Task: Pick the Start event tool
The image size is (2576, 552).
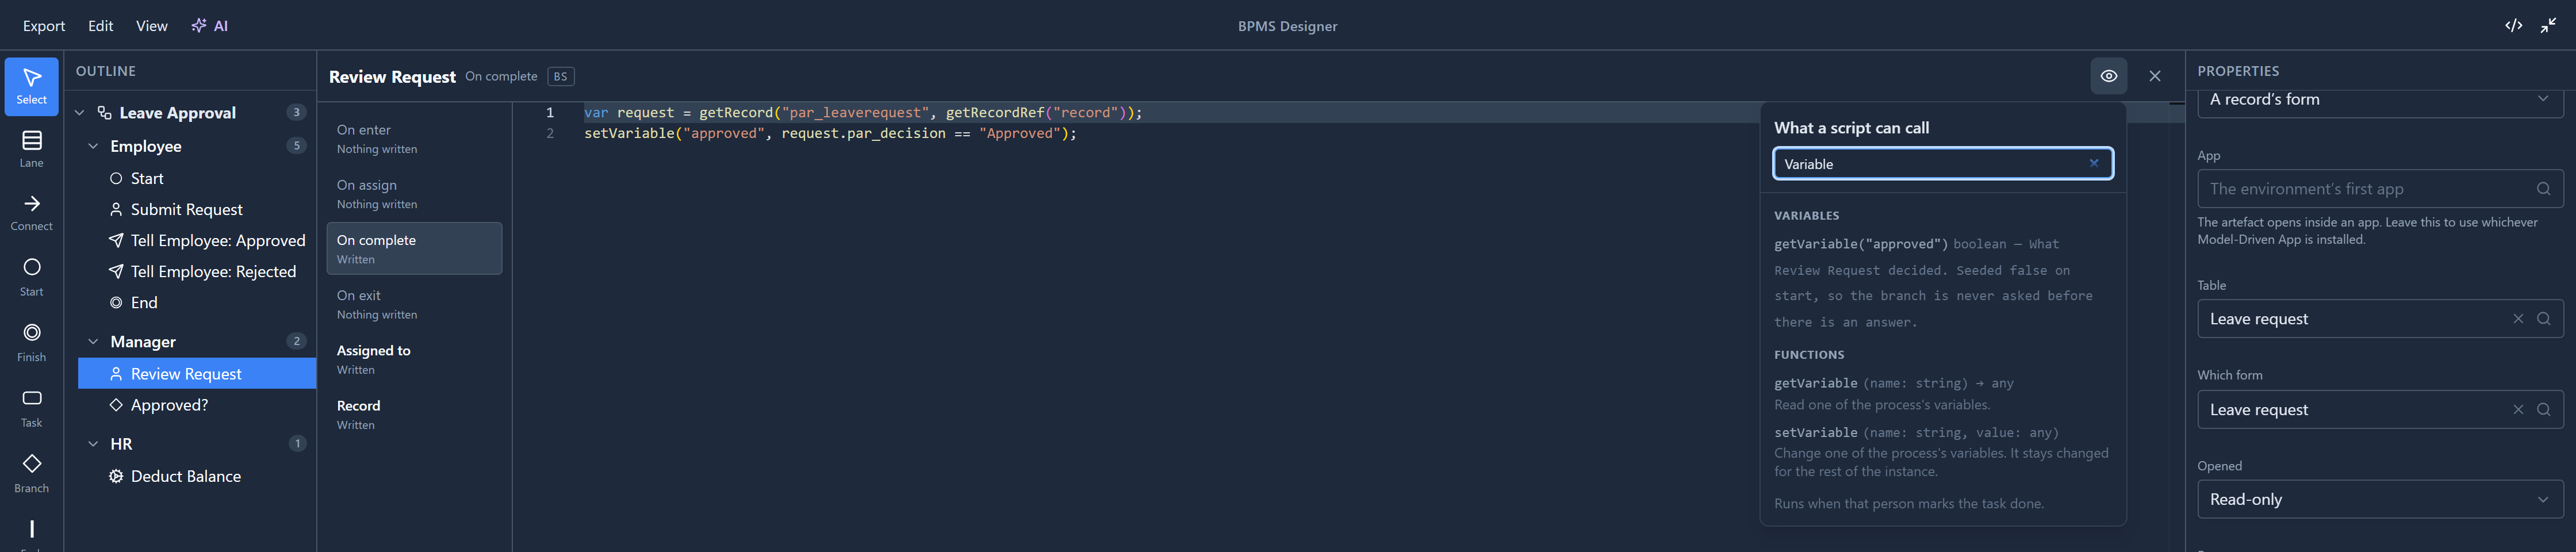Action: click(x=31, y=277)
